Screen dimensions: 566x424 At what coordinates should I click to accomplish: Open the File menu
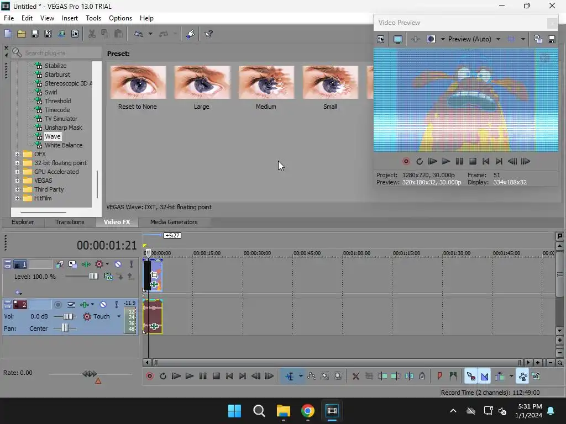click(9, 18)
